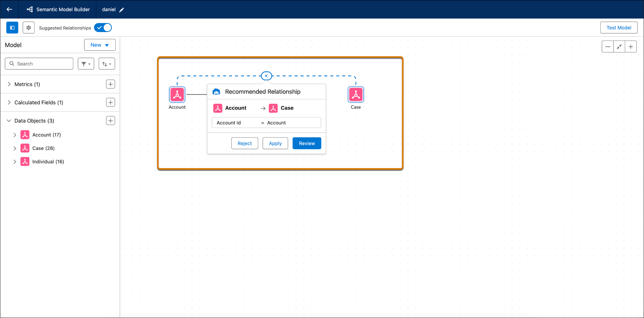Open the filter dropdown

tap(86, 64)
